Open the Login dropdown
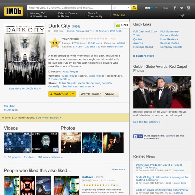 coord(184,15)
